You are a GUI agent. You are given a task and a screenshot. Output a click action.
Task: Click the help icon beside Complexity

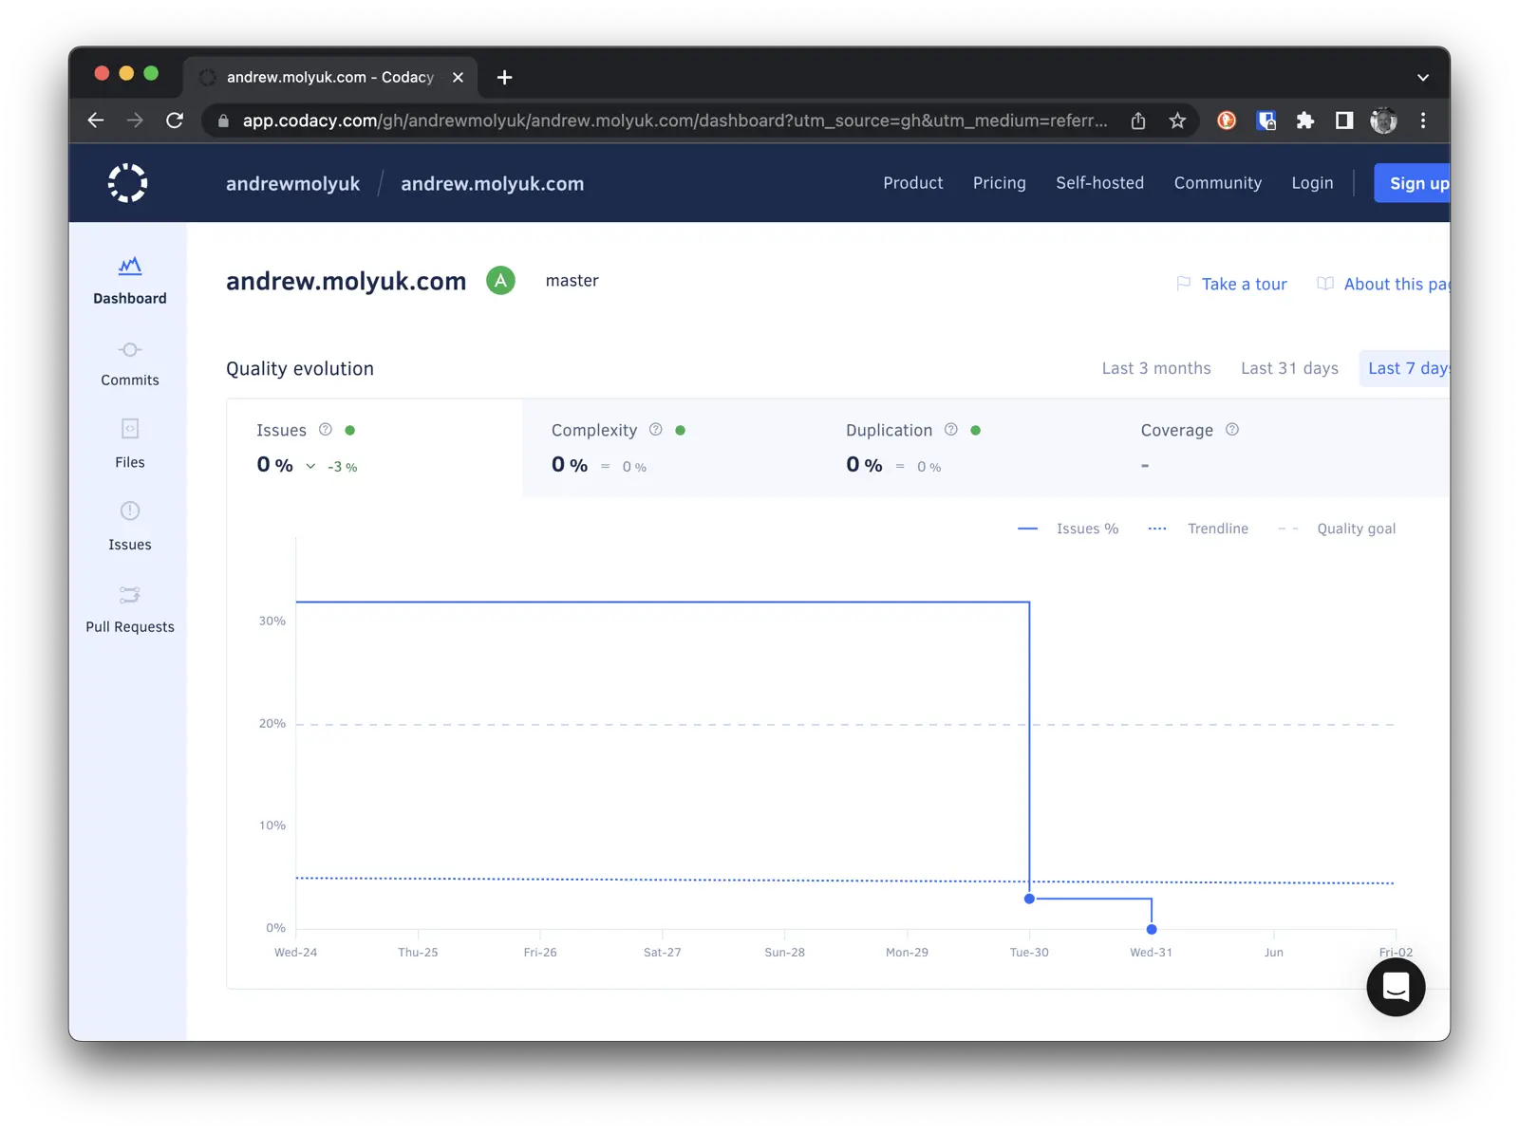pyautogui.click(x=655, y=430)
